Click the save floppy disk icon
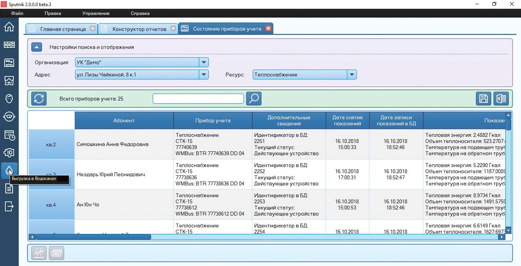Image resolution: width=521 pixels, height=266 pixels. 483,99
